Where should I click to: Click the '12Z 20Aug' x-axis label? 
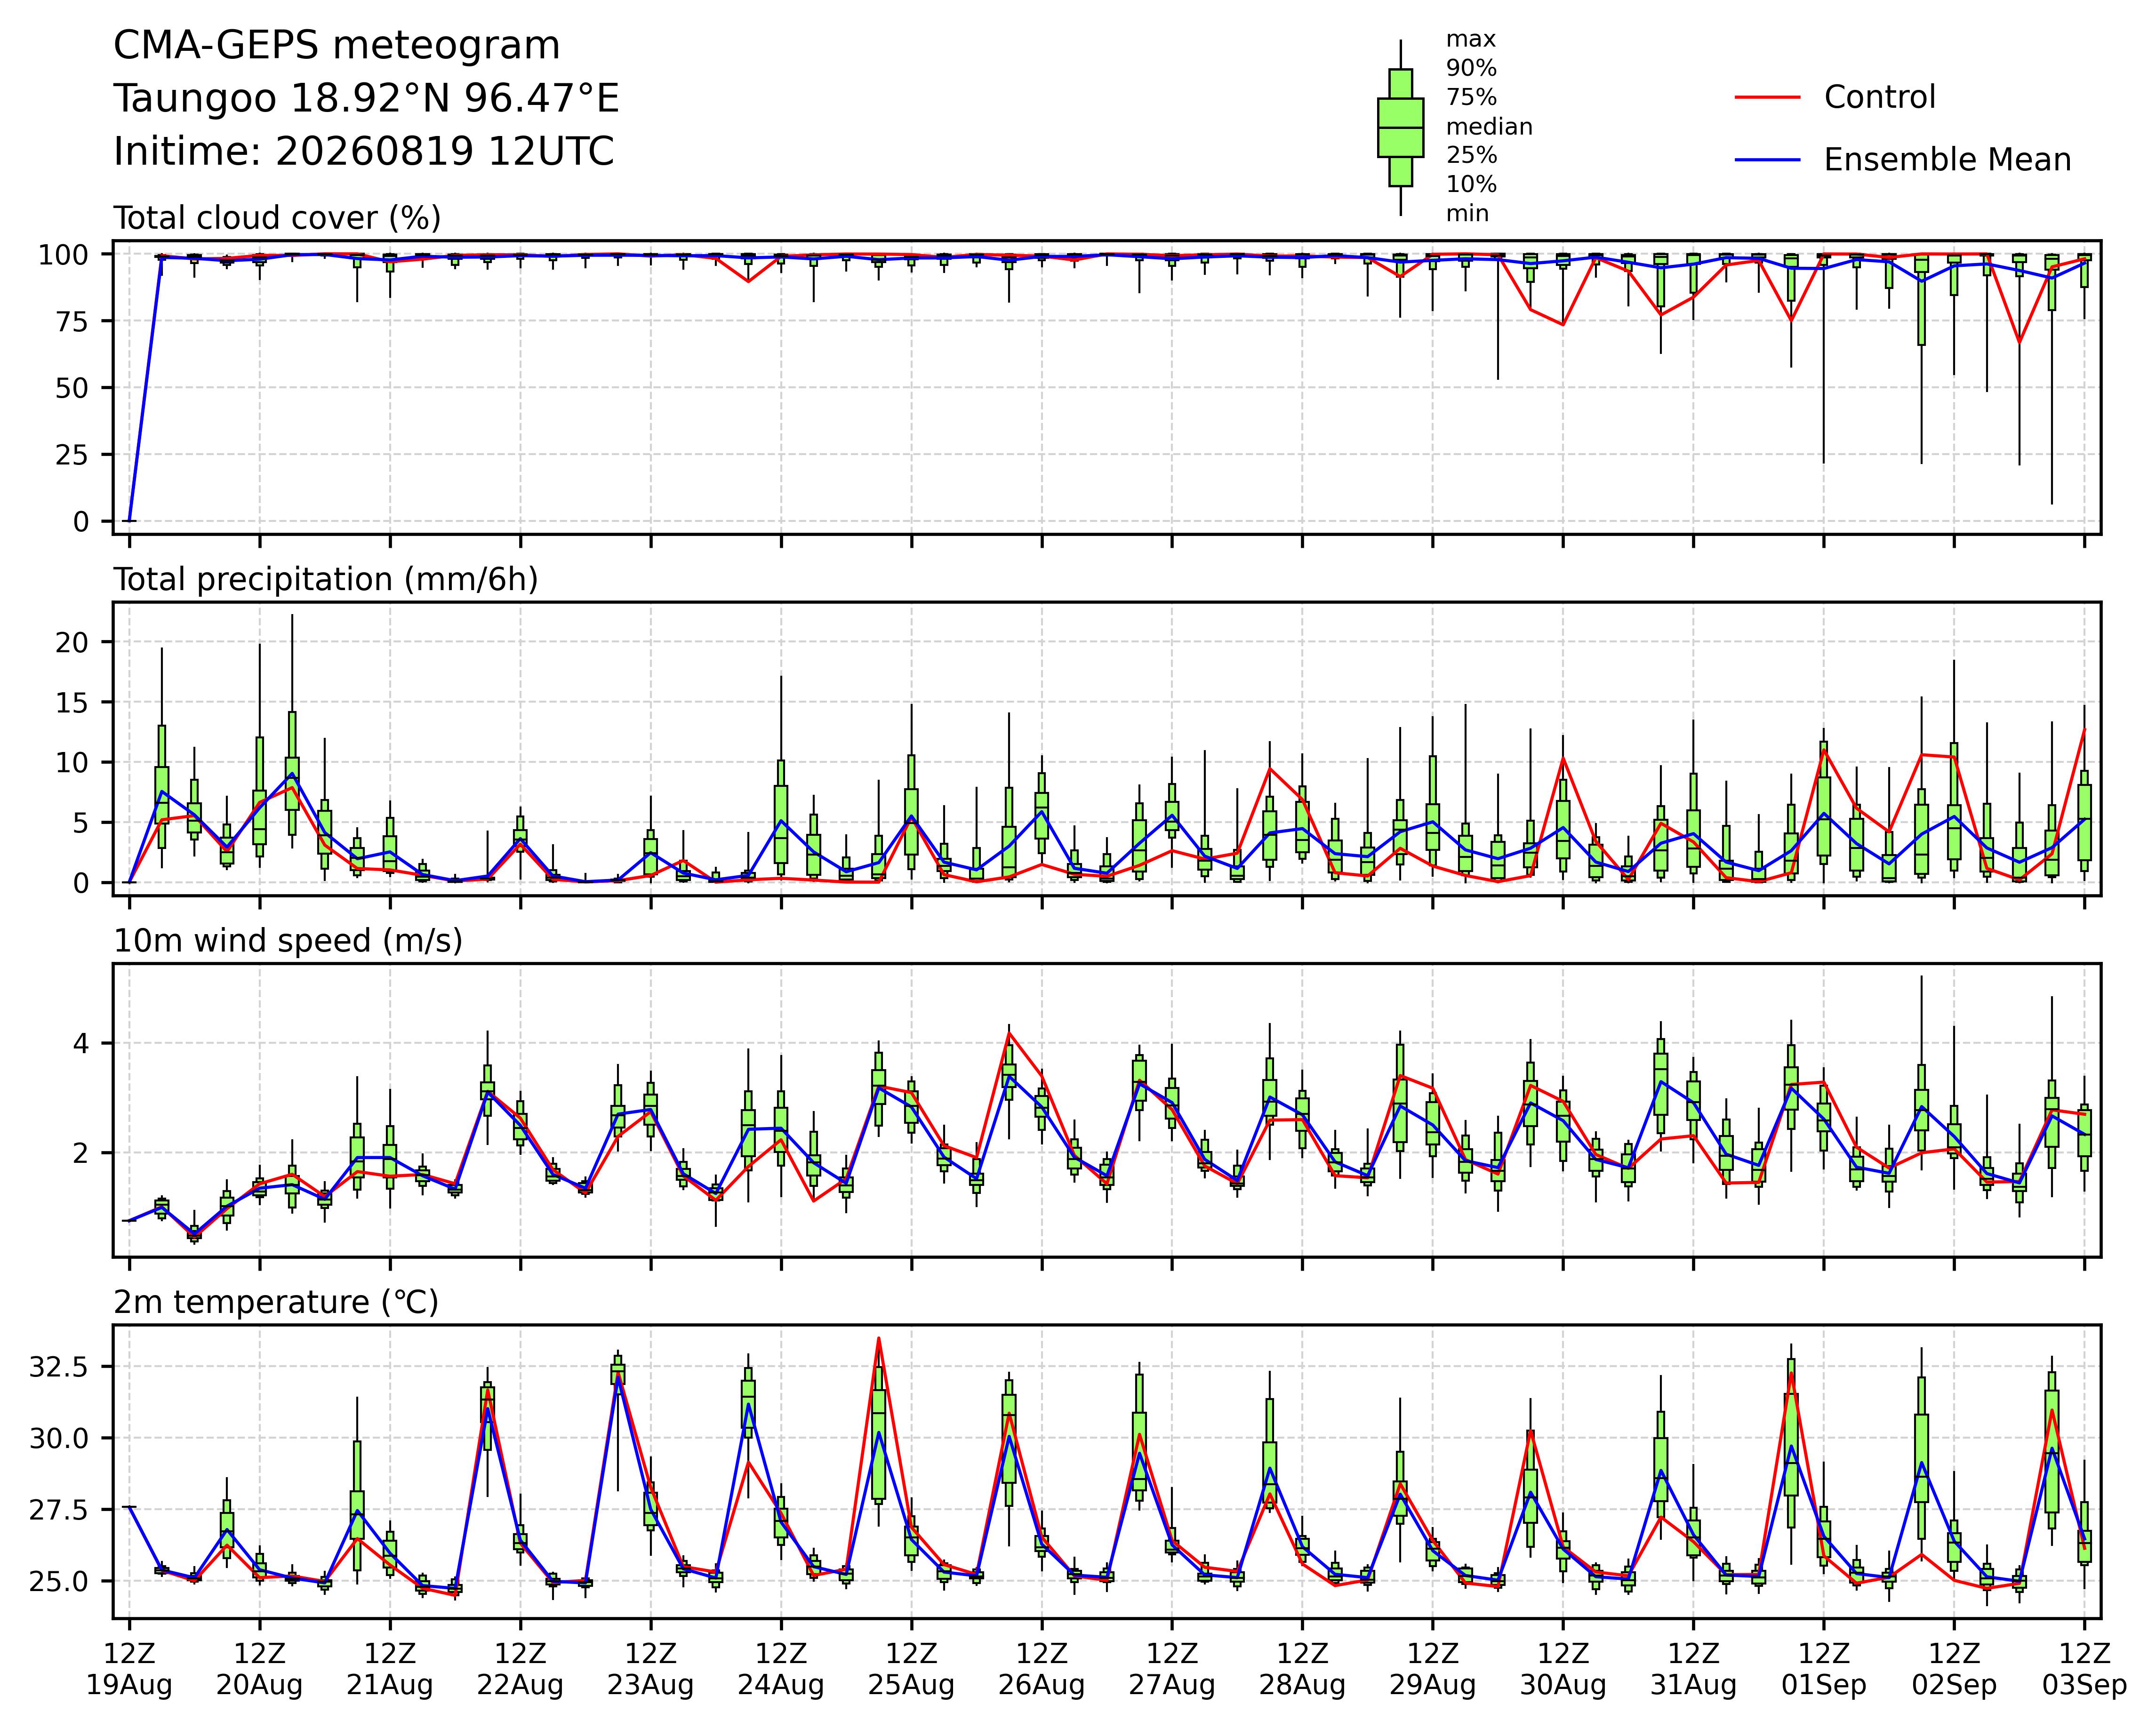[260, 1670]
